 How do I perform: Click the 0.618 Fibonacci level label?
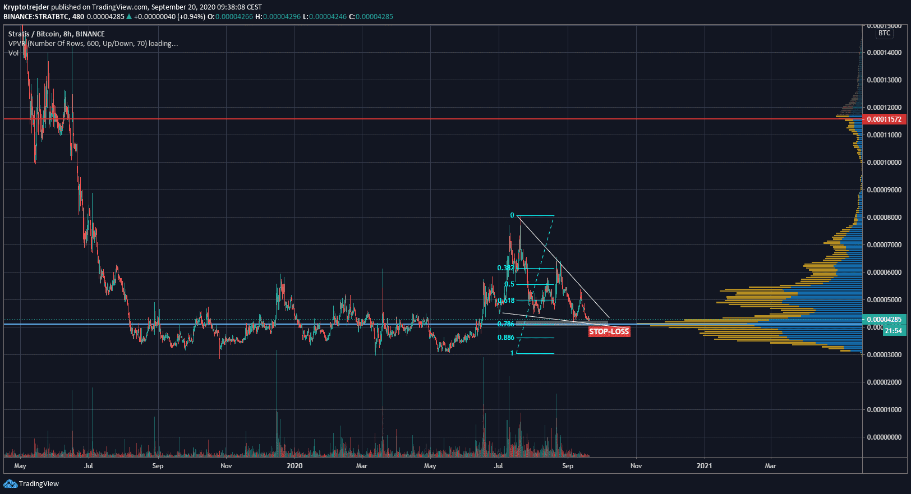(506, 301)
